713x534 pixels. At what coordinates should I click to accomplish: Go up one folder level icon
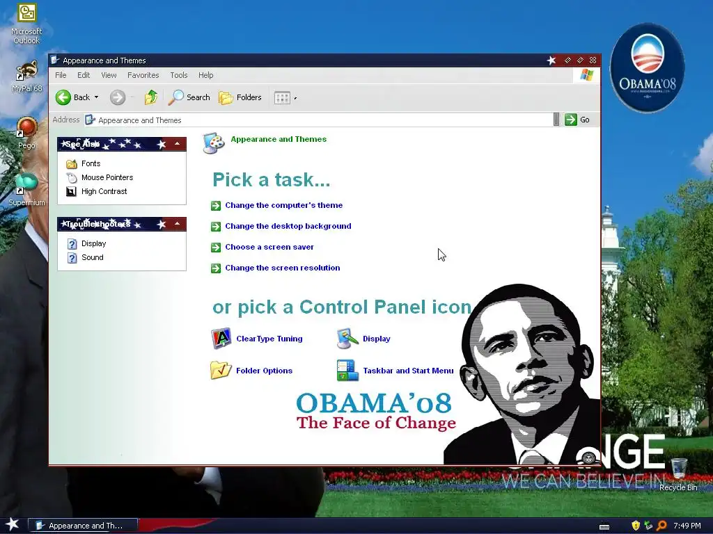click(150, 97)
